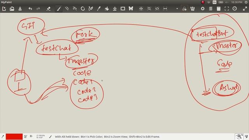The height and width of the screenshot is (140, 249).
Task: Select the Color Picker eyedropper tool
Action: [99, 9]
